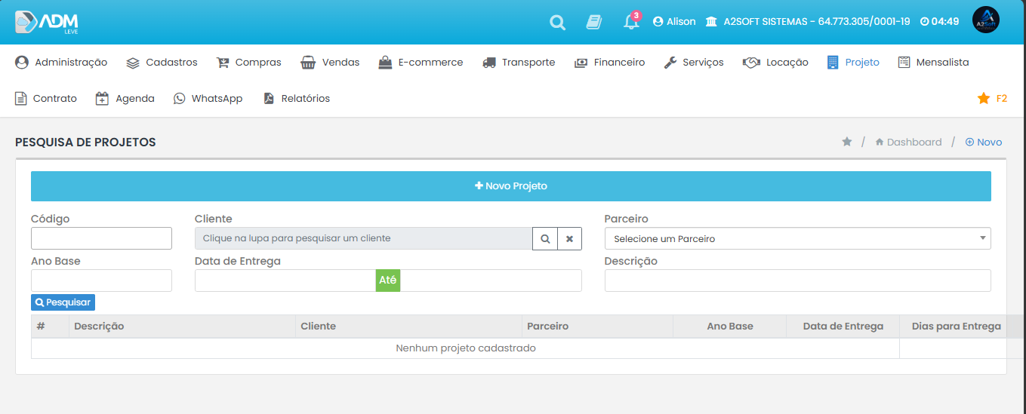Open the notifications bell
1026x414 pixels.
point(631,21)
